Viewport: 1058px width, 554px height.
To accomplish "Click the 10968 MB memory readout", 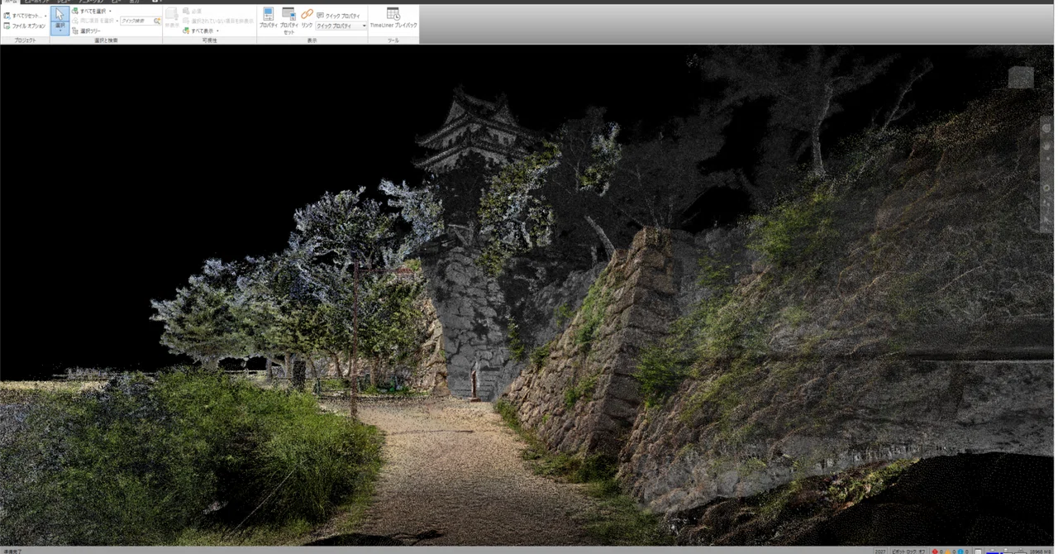I will (x=1041, y=551).
